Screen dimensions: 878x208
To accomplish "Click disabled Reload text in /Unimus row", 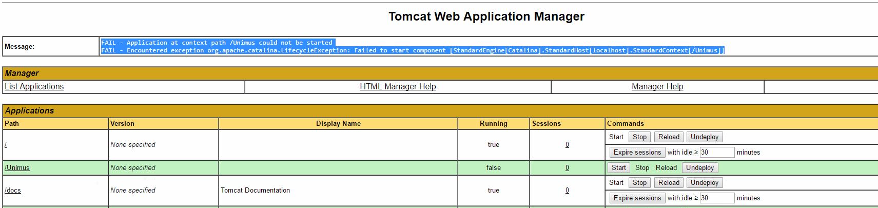I will (x=666, y=168).
